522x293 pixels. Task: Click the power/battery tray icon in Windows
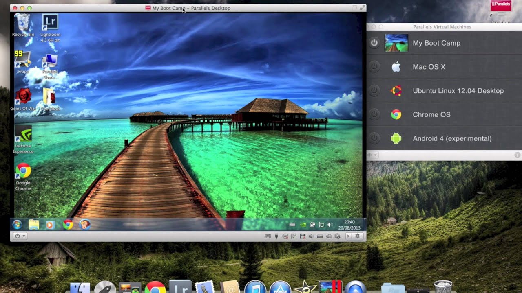[x=312, y=225]
